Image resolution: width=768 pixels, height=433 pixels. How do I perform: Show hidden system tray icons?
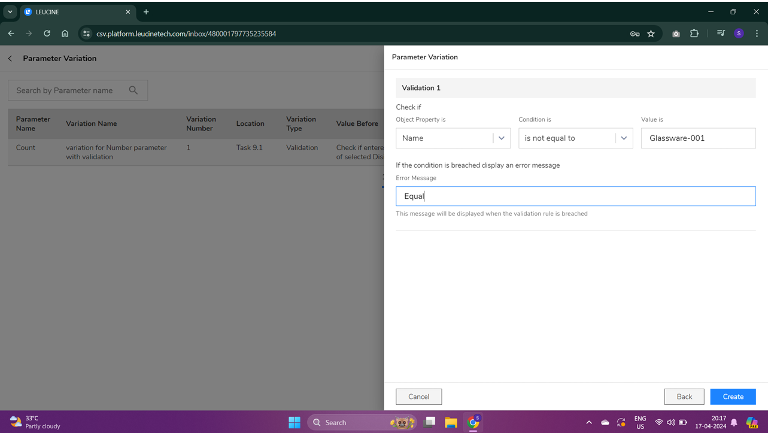click(589, 422)
